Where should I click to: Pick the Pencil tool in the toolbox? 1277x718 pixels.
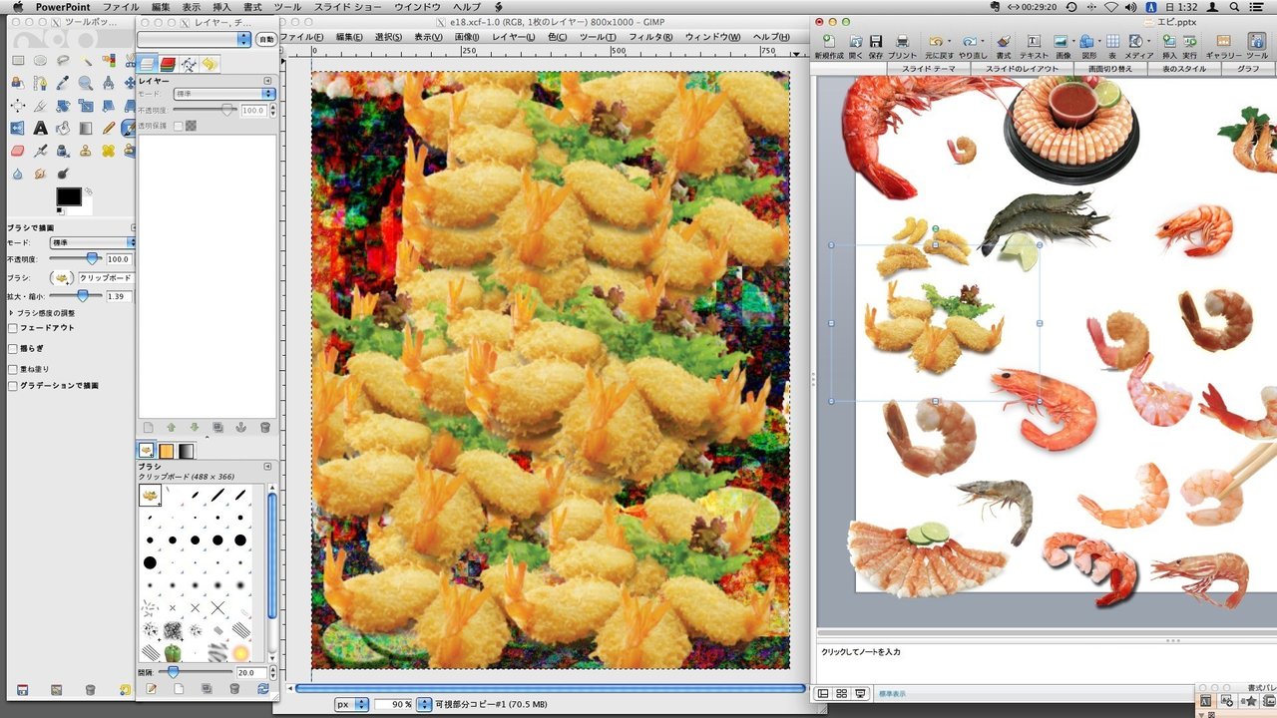(x=109, y=128)
